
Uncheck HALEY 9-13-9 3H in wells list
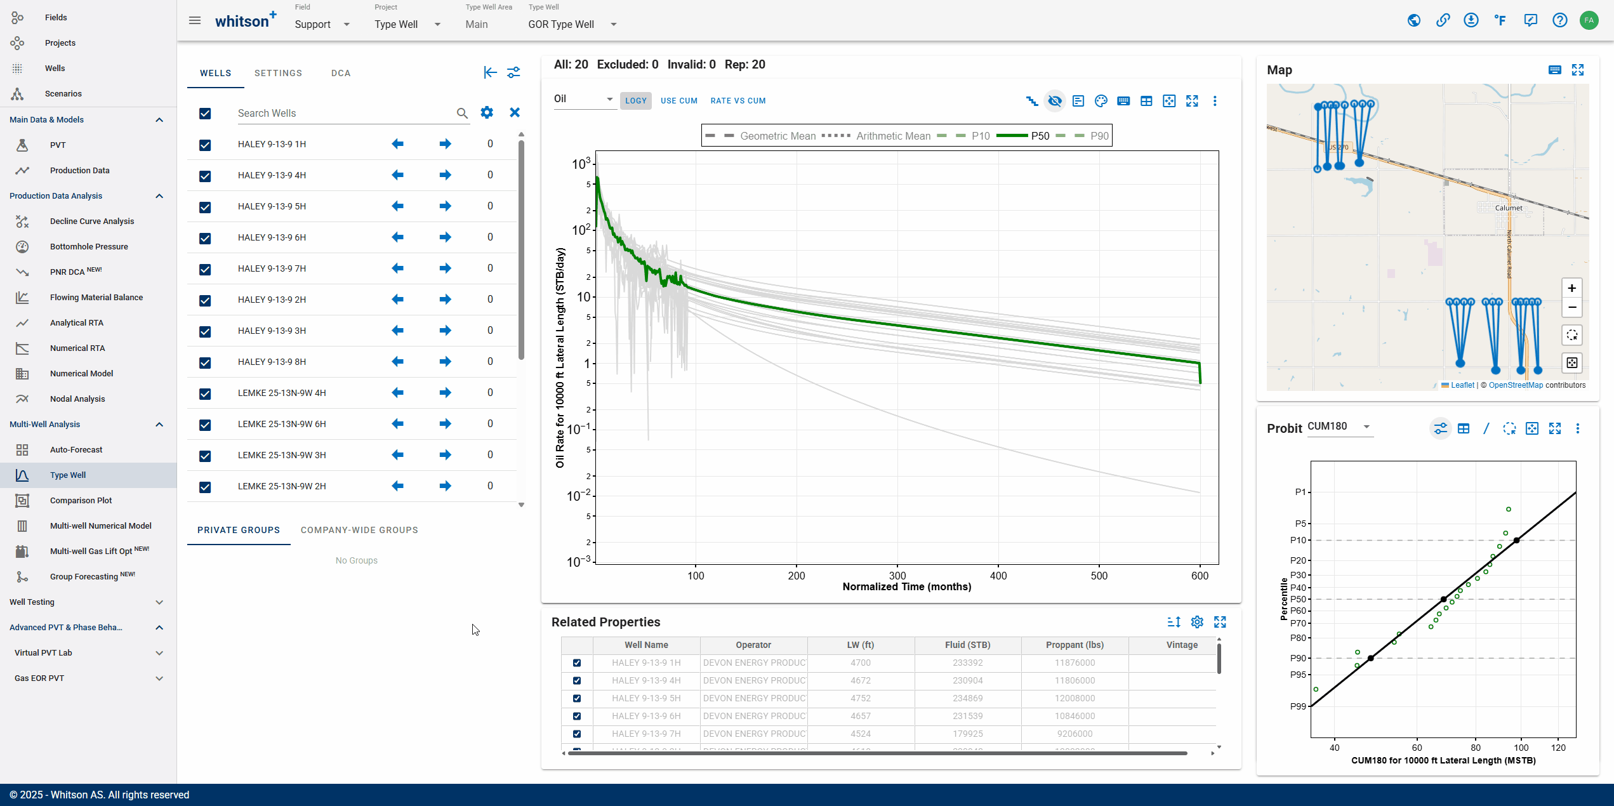click(x=205, y=331)
